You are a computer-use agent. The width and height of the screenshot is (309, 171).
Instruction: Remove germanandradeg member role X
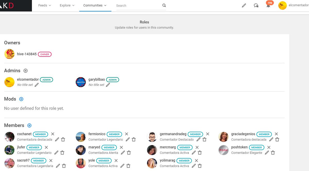click(x=208, y=134)
